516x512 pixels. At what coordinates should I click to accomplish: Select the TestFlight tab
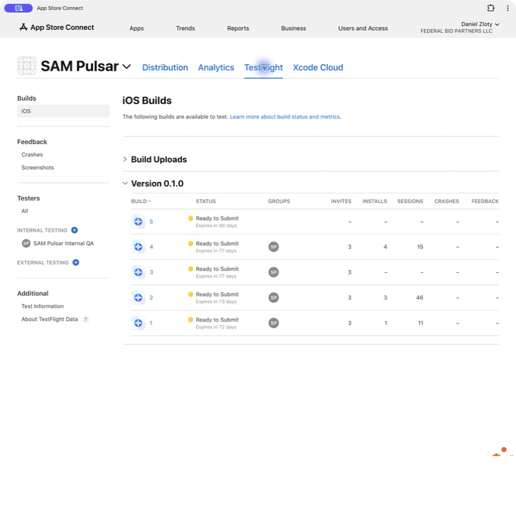click(x=263, y=67)
